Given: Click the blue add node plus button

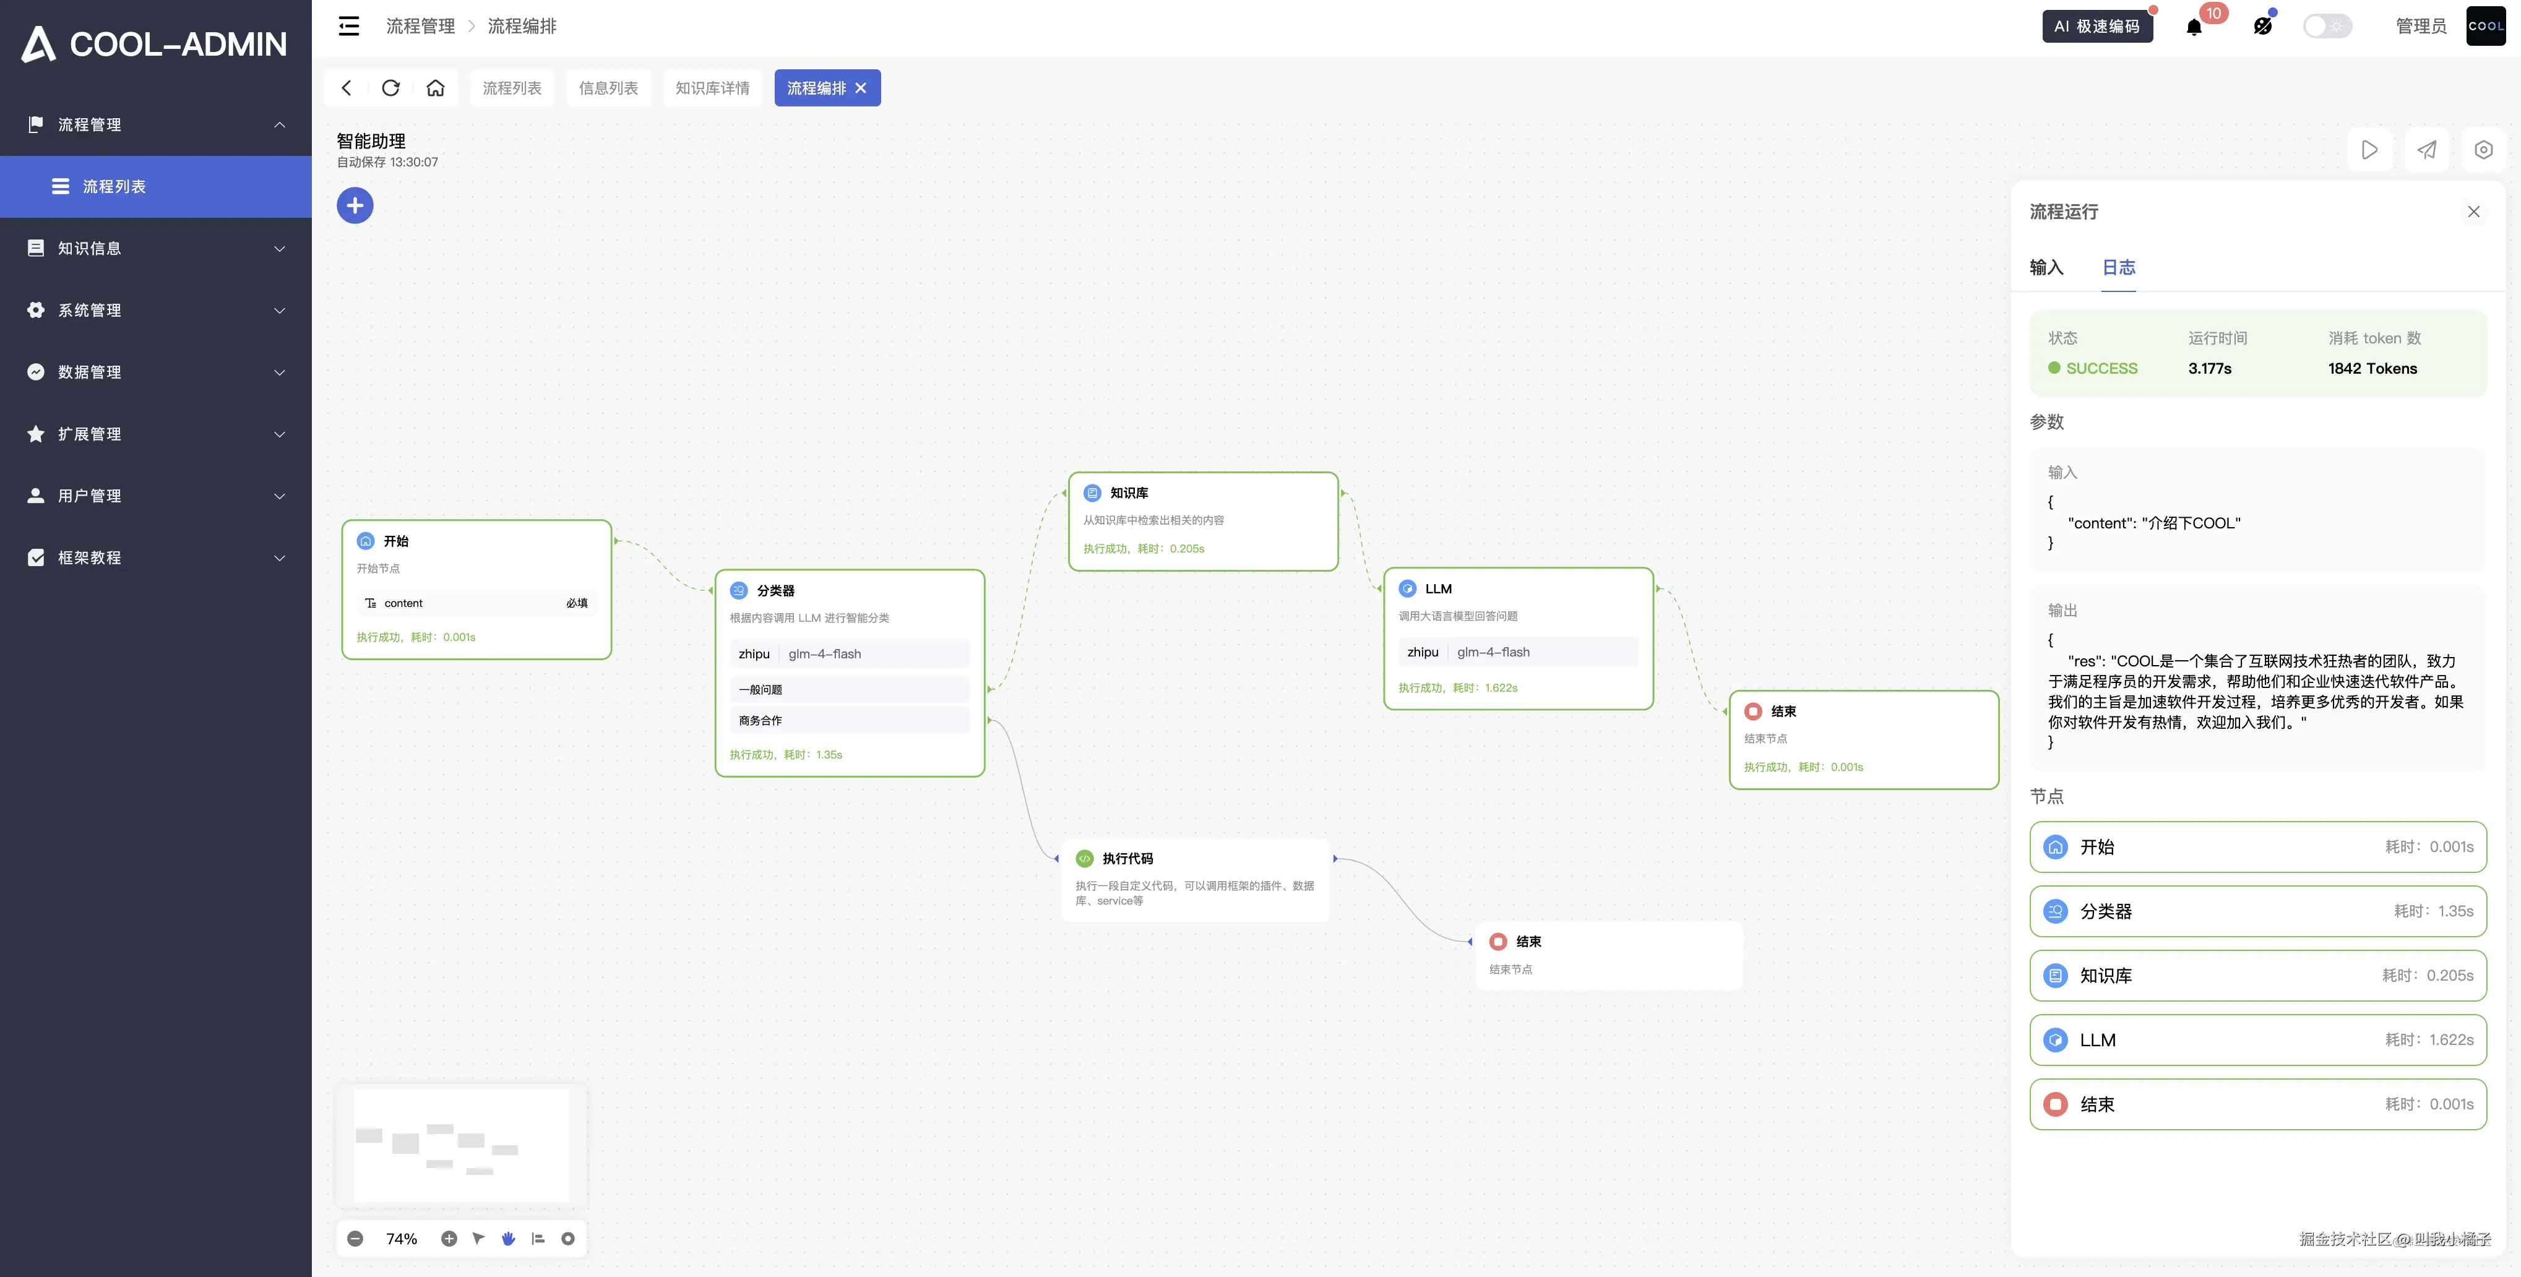Looking at the screenshot, I should tap(355, 205).
